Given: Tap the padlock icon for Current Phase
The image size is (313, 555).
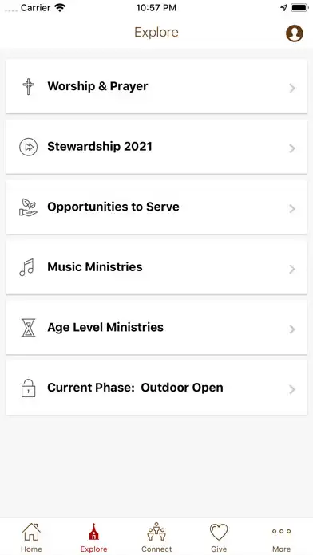Looking at the screenshot, I should [x=29, y=388].
